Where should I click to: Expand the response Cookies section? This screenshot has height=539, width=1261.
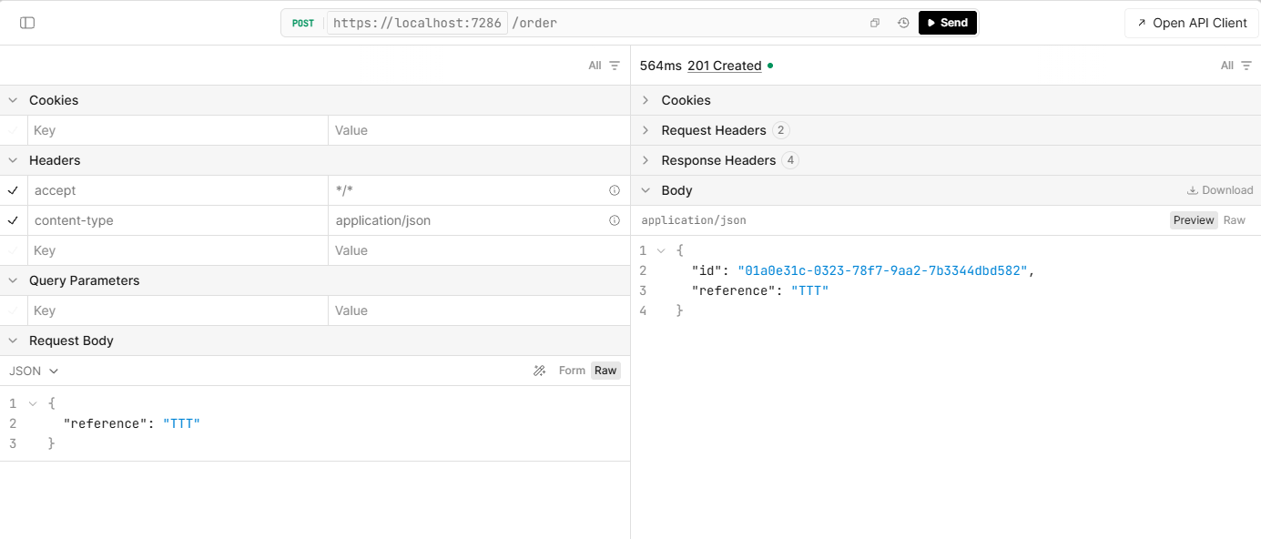646,100
